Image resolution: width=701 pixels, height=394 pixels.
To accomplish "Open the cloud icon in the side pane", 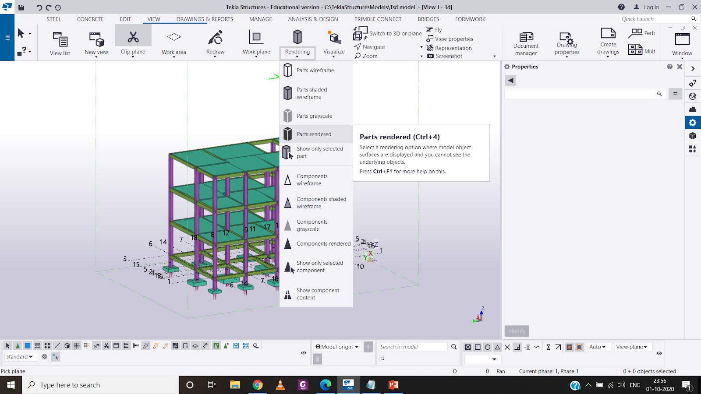I will pos(693,109).
